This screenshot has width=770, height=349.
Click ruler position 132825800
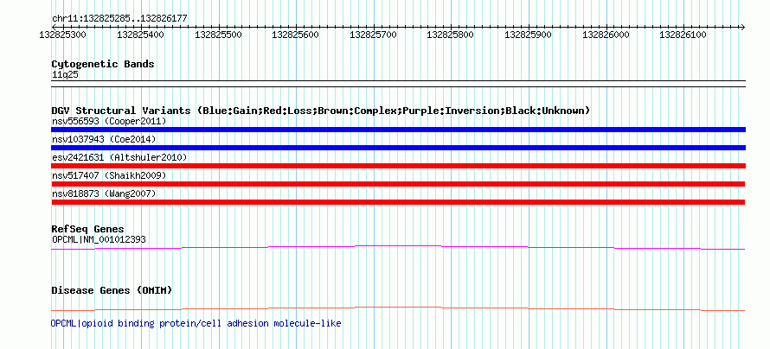coord(451,35)
